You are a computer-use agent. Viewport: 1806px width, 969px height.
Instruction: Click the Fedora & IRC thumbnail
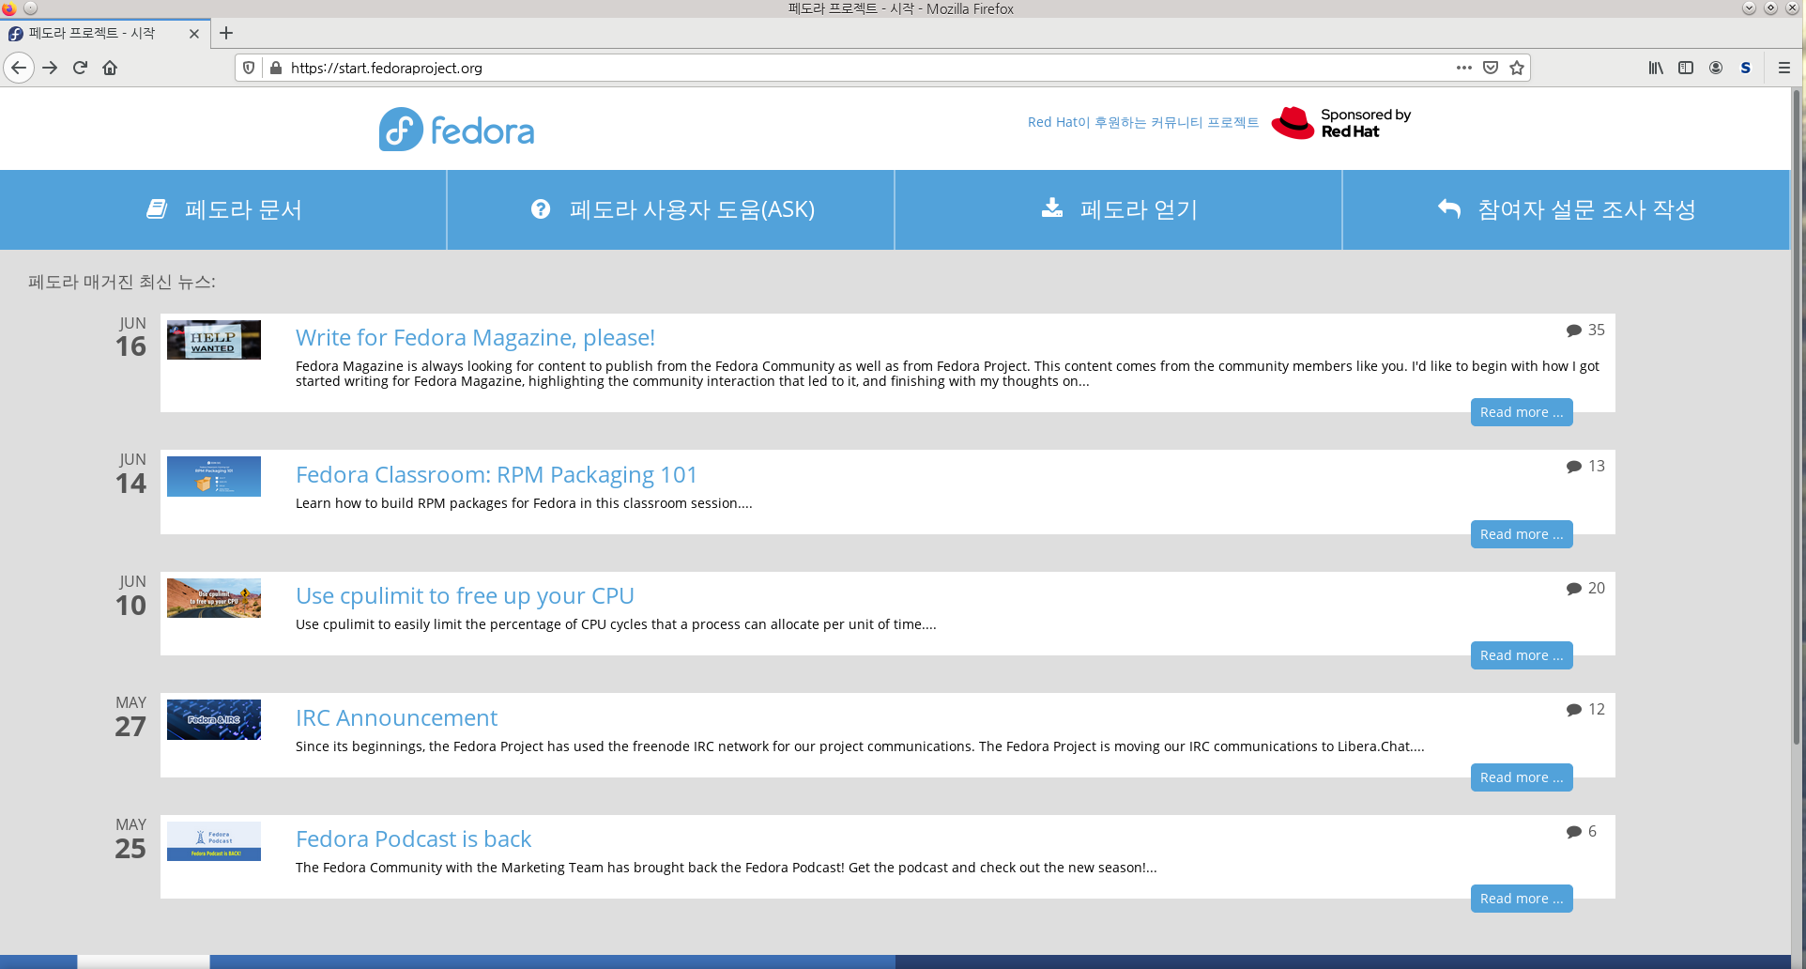tap(214, 719)
